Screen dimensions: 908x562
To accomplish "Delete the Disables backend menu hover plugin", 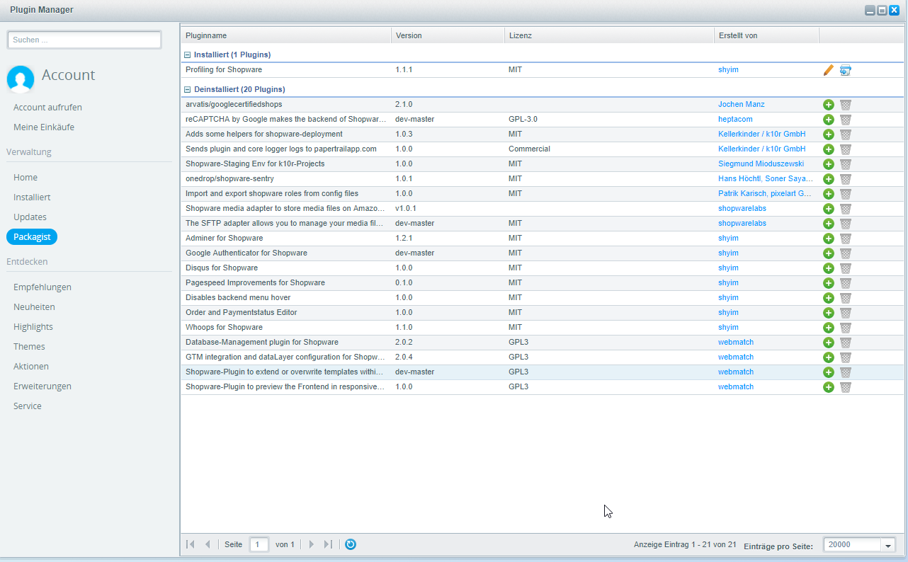I will tap(846, 298).
